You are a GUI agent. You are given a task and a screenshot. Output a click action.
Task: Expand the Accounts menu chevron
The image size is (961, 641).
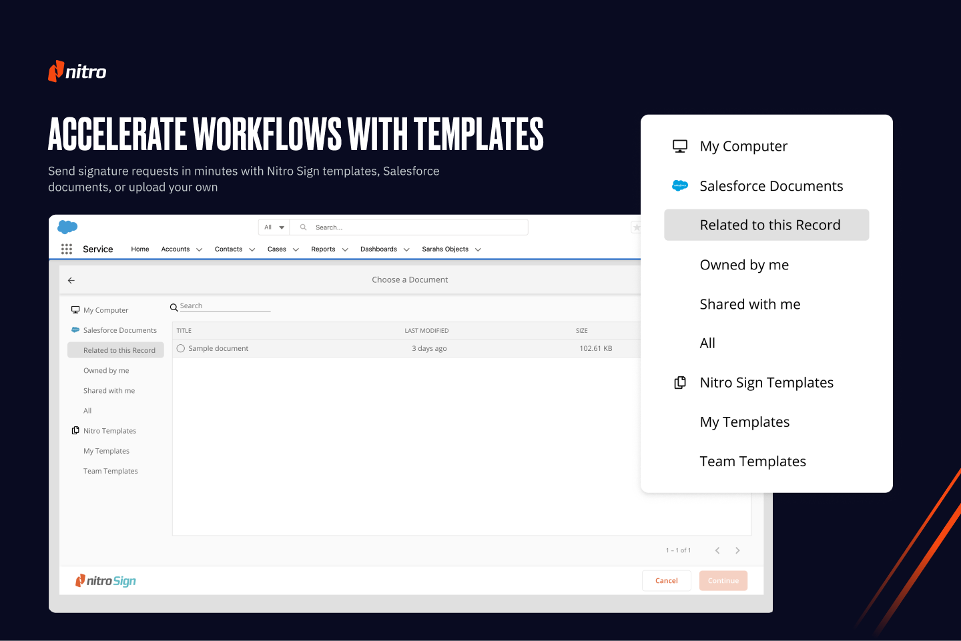click(x=199, y=250)
